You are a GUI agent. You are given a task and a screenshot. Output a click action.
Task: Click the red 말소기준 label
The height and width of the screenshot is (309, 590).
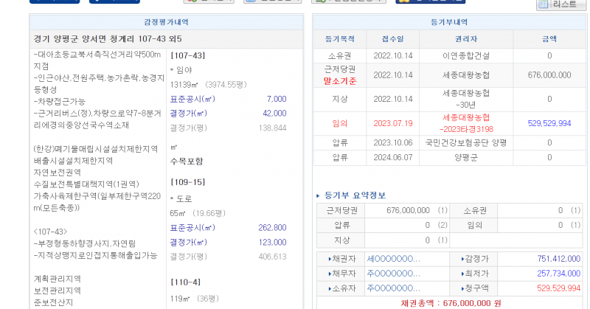pos(340,81)
